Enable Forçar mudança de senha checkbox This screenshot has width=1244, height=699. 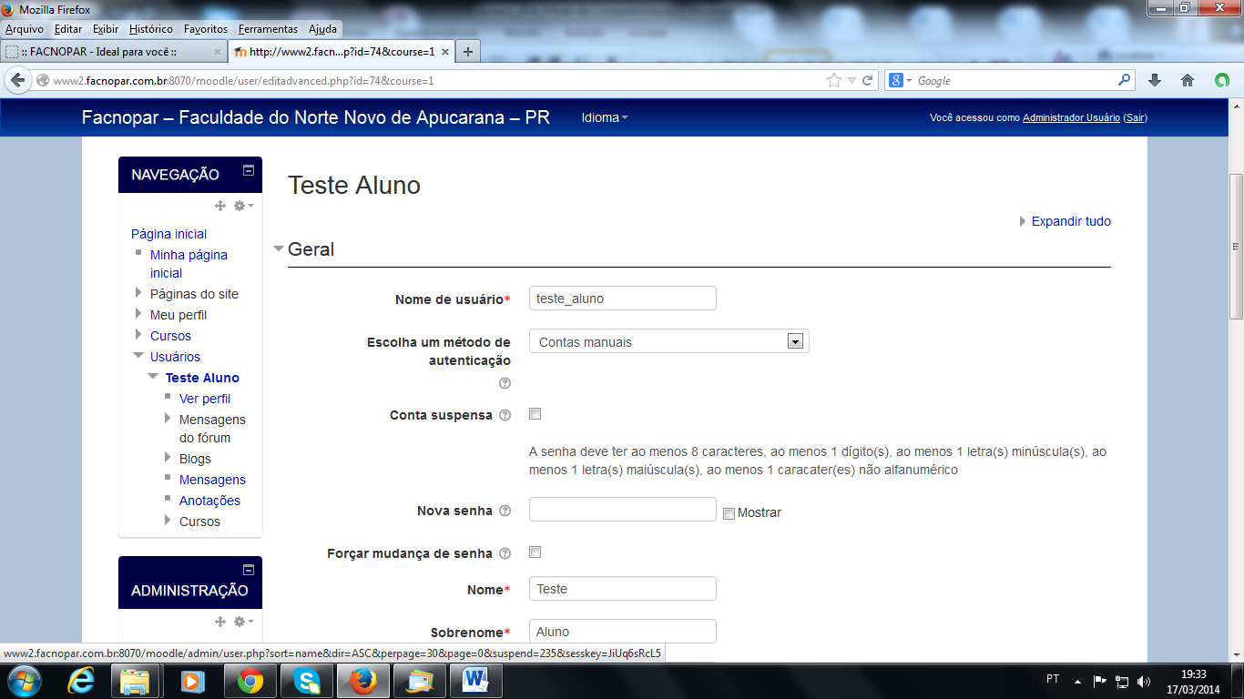(535, 552)
